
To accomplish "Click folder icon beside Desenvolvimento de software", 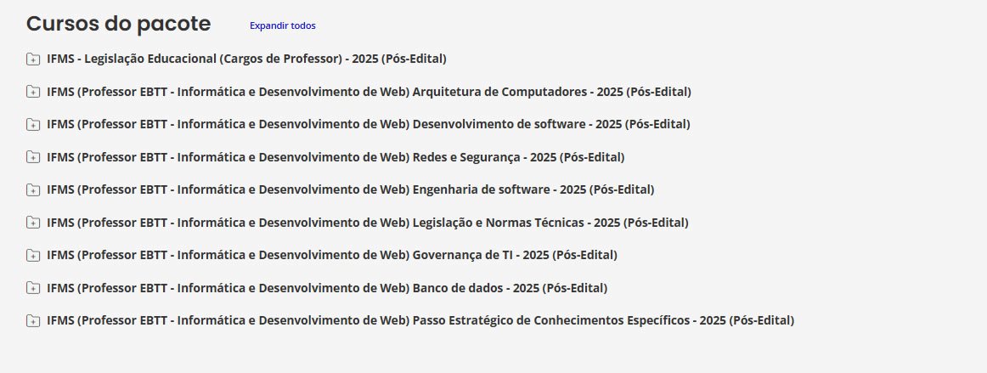I will (x=33, y=125).
